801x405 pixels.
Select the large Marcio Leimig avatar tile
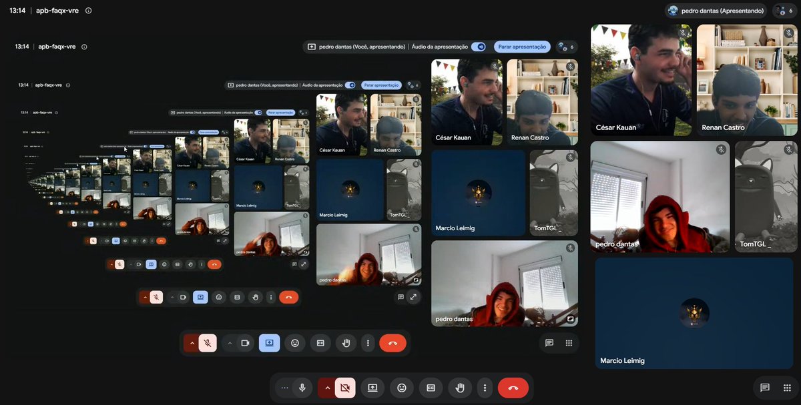694,313
